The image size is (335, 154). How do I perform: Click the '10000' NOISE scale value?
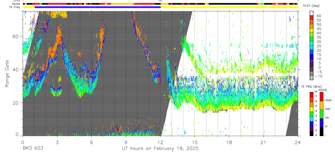point(328,100)
